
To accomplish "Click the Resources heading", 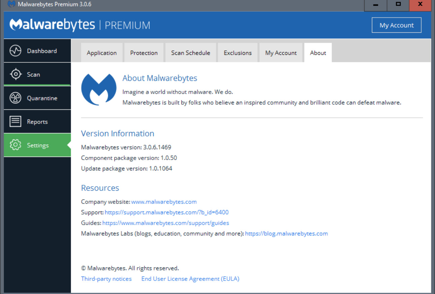I will pyautogui.click(x=100, y=188).
